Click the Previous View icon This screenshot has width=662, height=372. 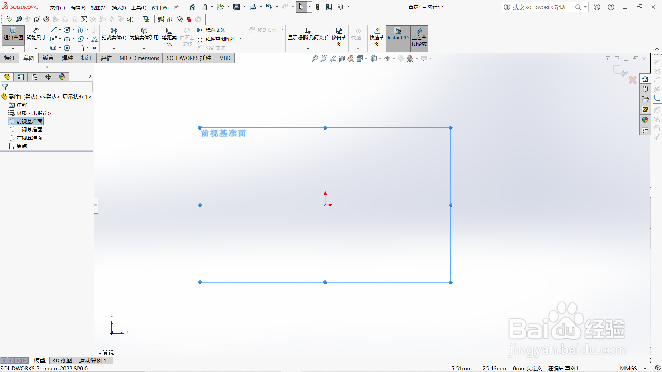333,59
